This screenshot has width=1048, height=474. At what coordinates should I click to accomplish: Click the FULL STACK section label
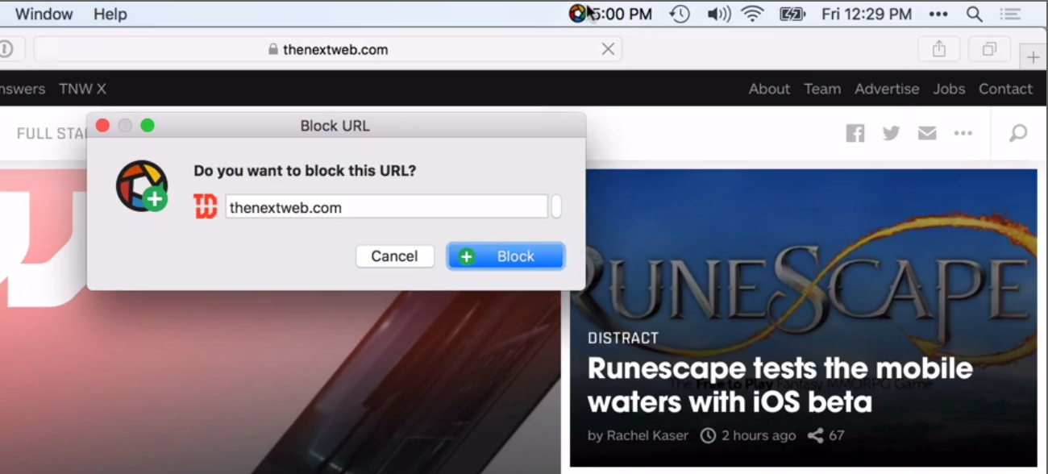coord(52,133)
